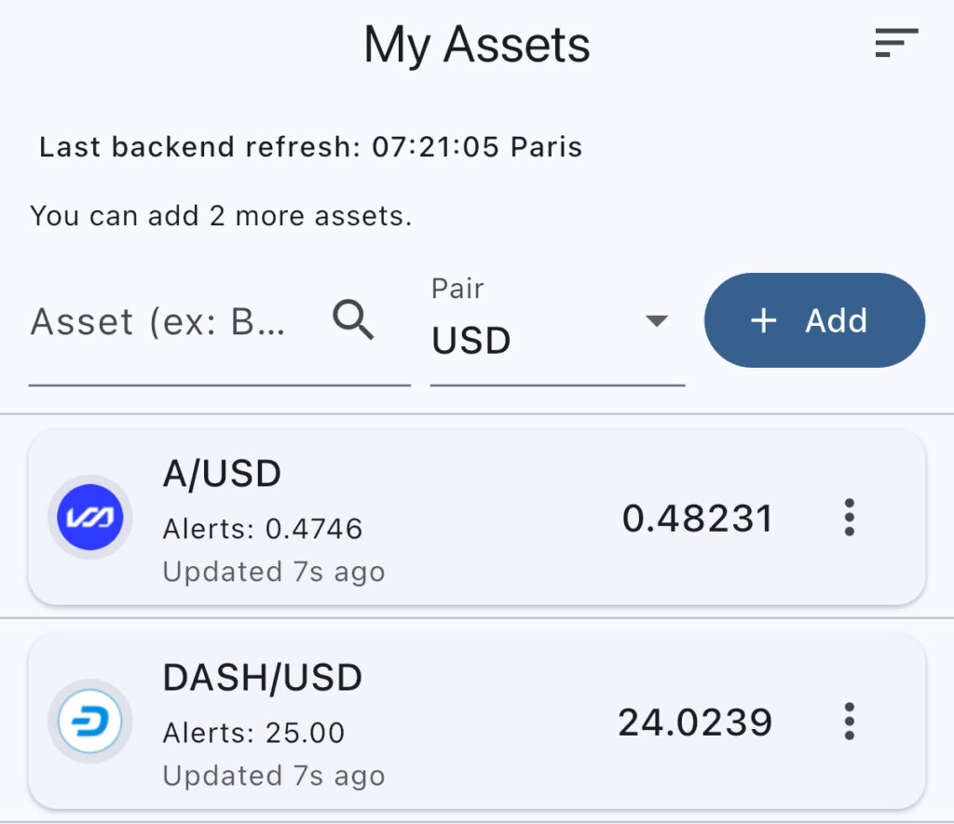Viewport: 954px width, 824px height.
Task: Click the 'You can add 2 more assets' notice
Action: [x=221, y=216]
